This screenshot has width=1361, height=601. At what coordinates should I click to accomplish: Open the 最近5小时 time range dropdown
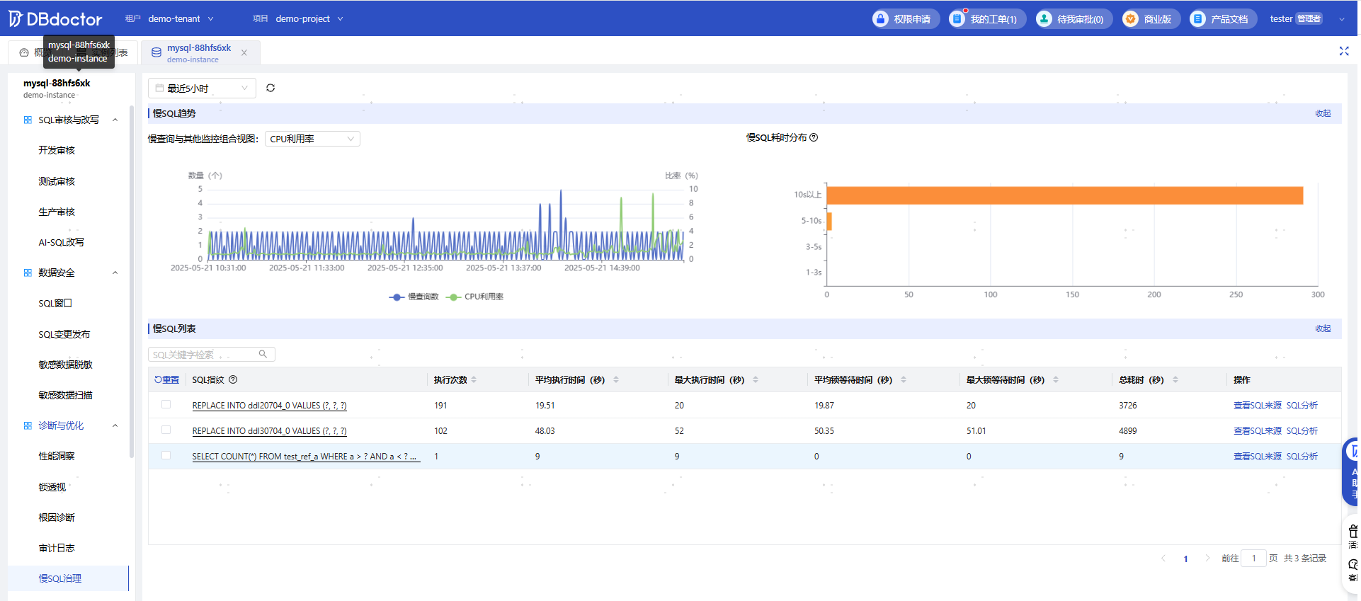click(x=202, y=88)
